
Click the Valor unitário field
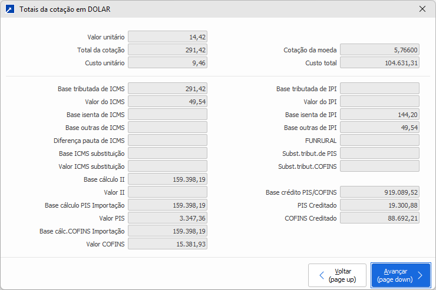click(x=167, y=37)
